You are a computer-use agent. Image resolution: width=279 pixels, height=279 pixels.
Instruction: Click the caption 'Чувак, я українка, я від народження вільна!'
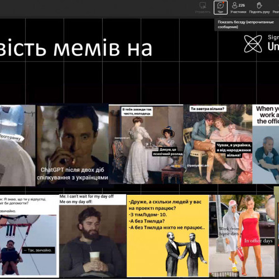tap(234, 150)
